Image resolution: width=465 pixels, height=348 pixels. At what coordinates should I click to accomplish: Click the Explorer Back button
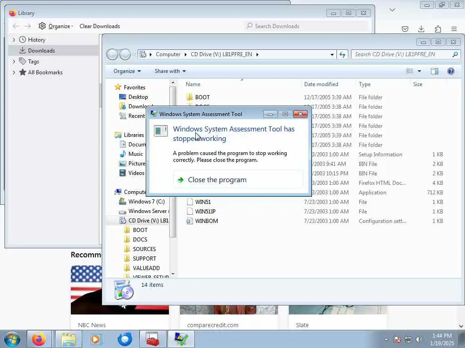click(x=112, y=54)
